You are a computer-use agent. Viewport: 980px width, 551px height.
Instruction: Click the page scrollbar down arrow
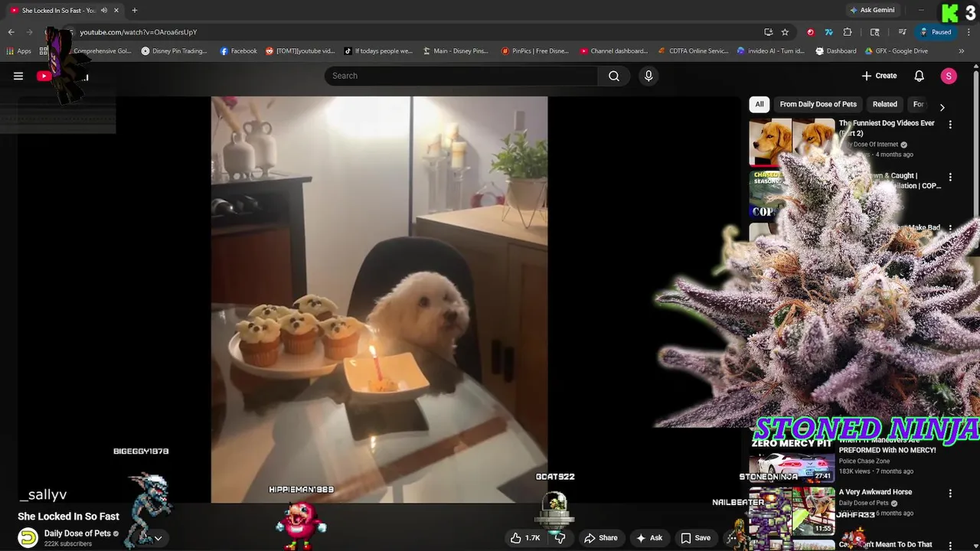tap(976, 546)
